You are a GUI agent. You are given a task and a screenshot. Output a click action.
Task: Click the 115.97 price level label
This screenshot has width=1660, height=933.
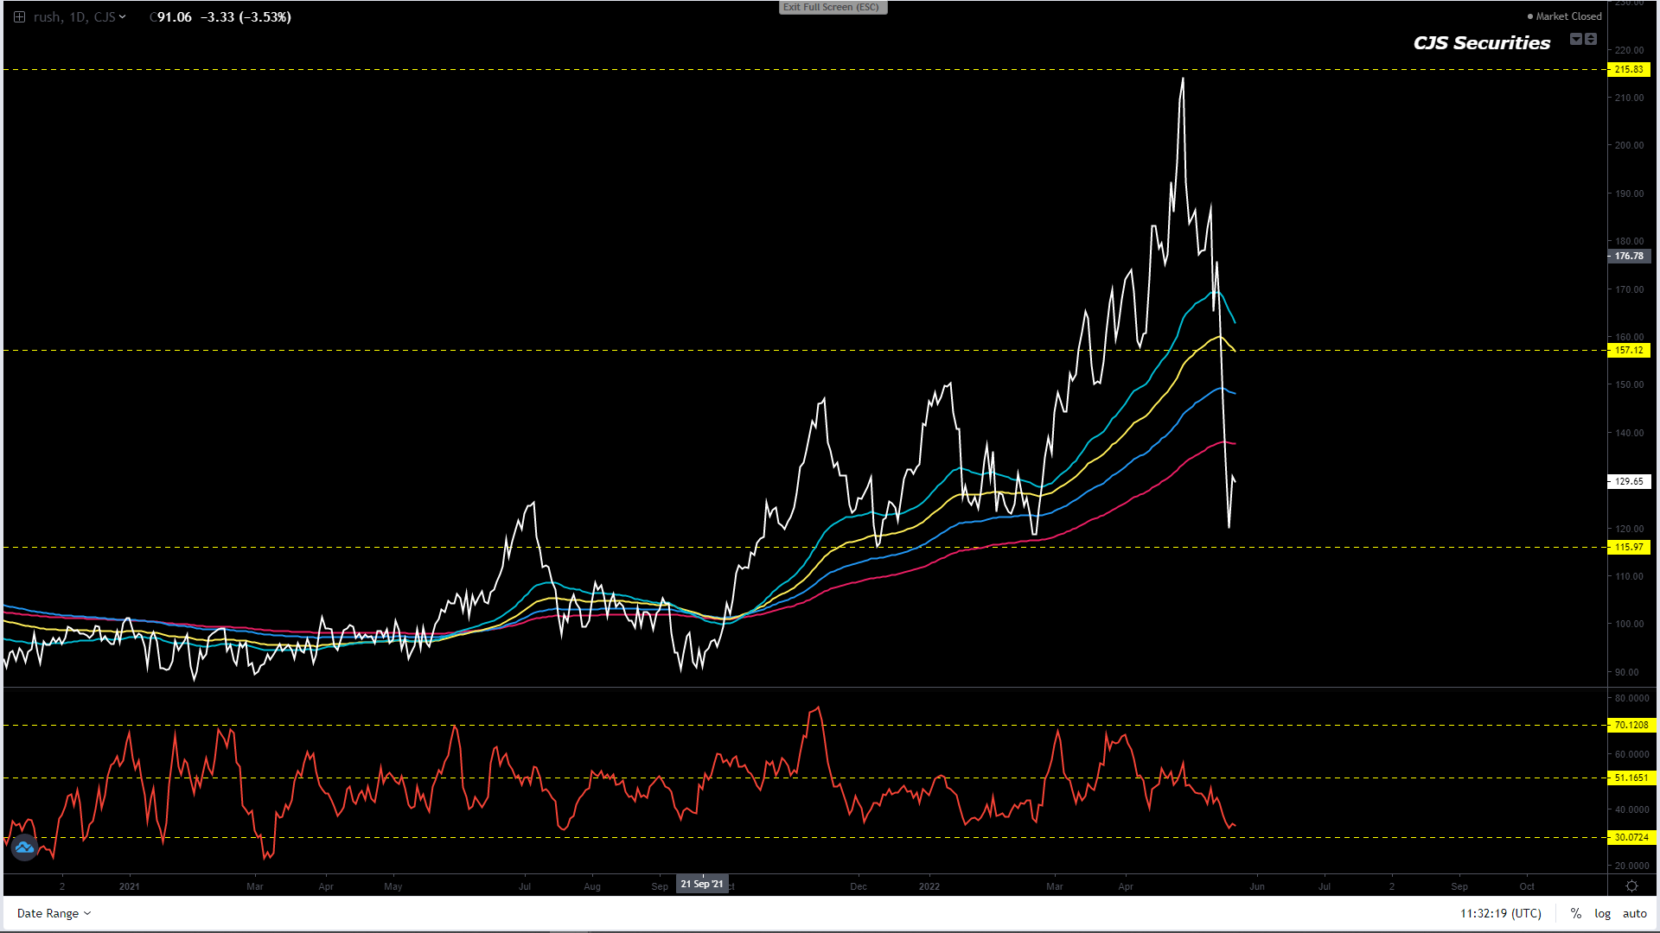click(x=1629, y=547)
